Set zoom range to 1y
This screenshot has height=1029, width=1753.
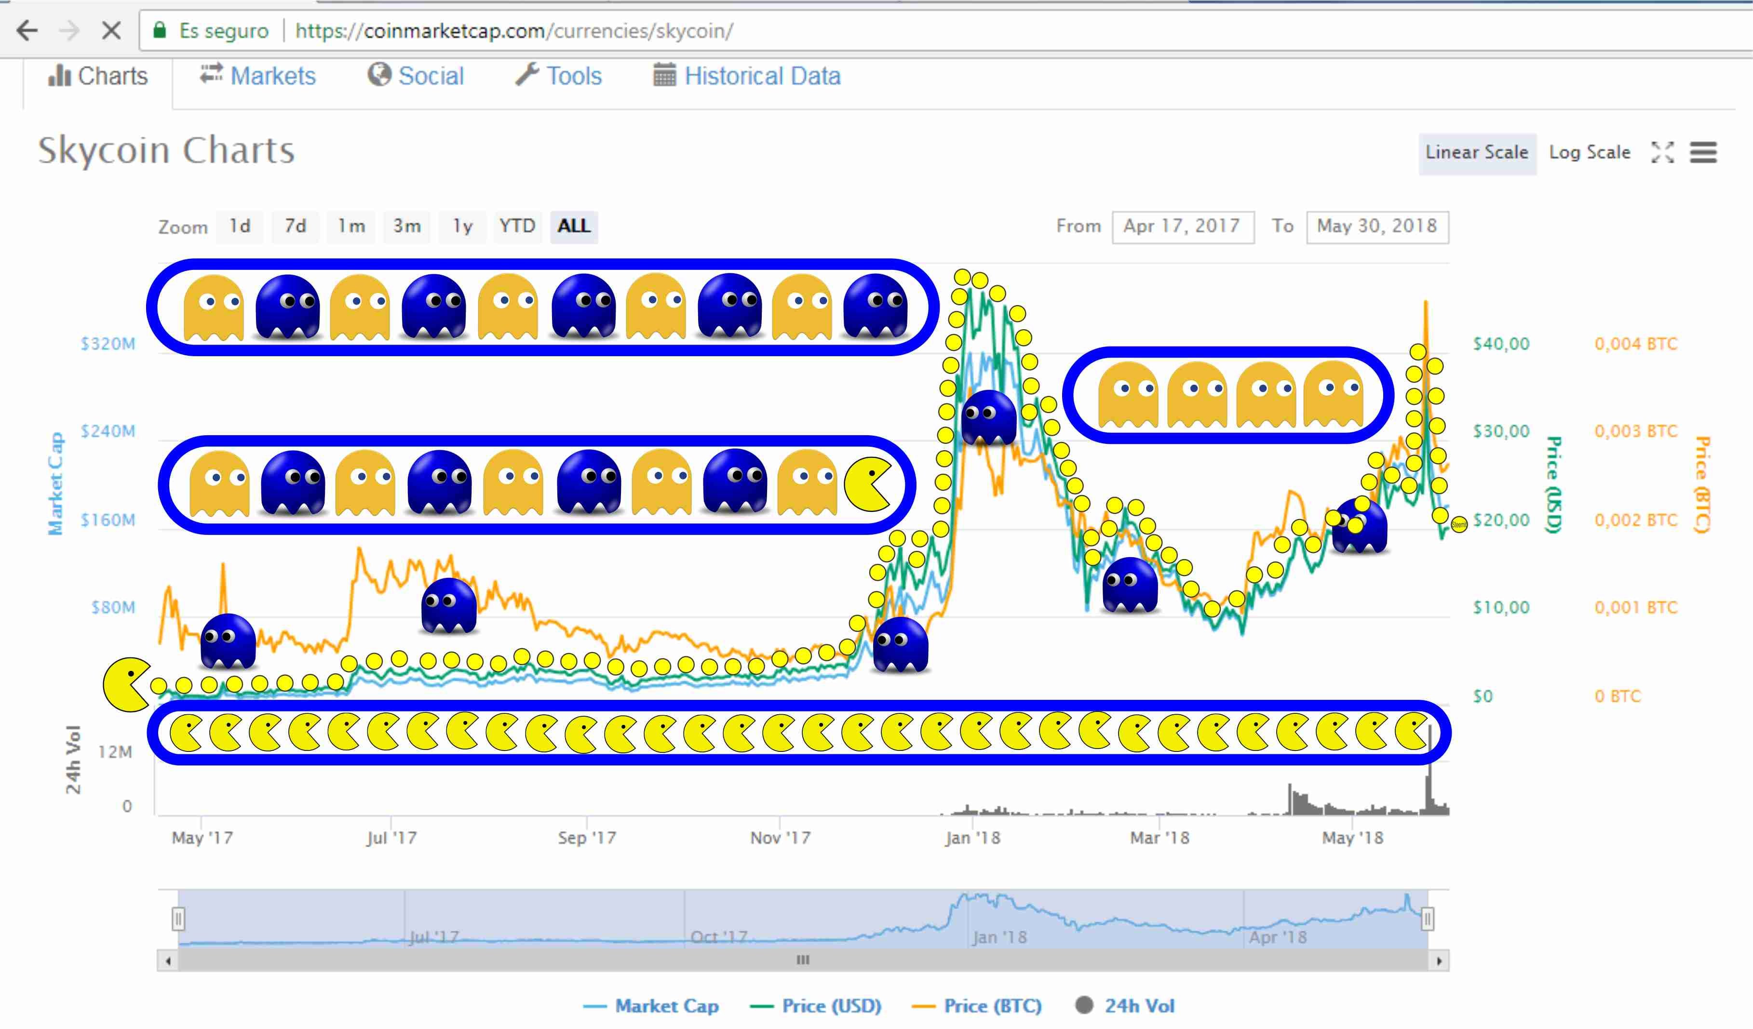coord(463,227)
